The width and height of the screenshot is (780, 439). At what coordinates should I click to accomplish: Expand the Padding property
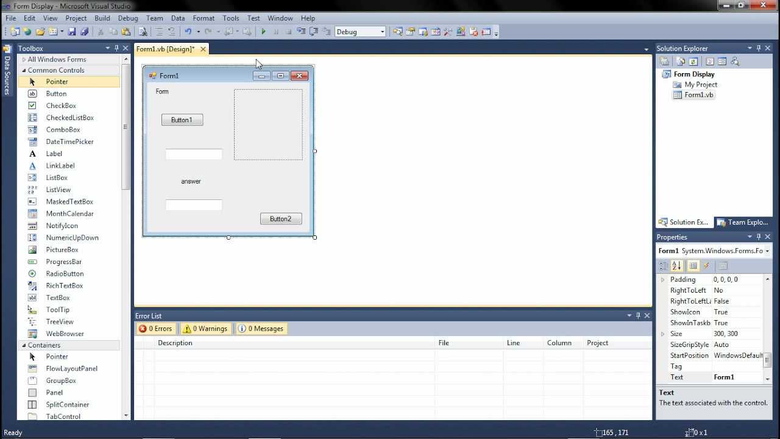[x=662, y=280]
